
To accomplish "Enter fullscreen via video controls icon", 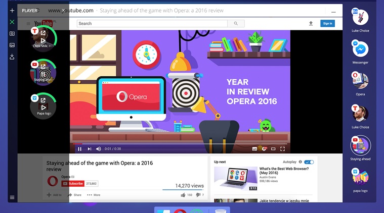I will pos(282,149).
